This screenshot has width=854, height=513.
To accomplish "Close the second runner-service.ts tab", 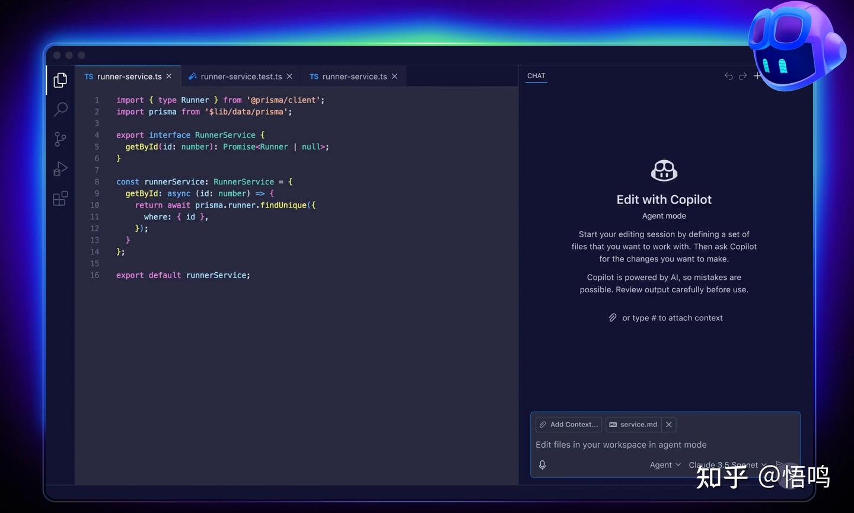I will 394,76.
